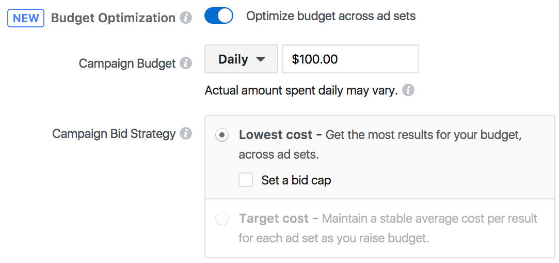Click the 'Campaign Budget' label
Image resolution: width=559 pixels, height=263 pixels.
click(127, 64)
